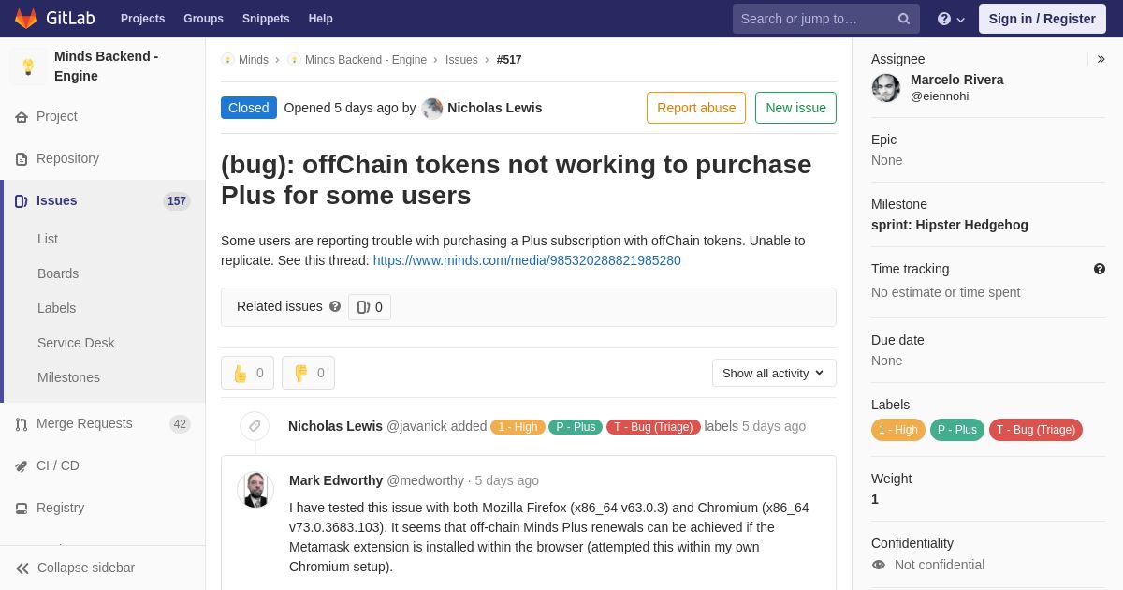The height and width of the screenshot is (590, 1123).
Task: Click the Report abuse button
Action: click(x=696, y=108)
